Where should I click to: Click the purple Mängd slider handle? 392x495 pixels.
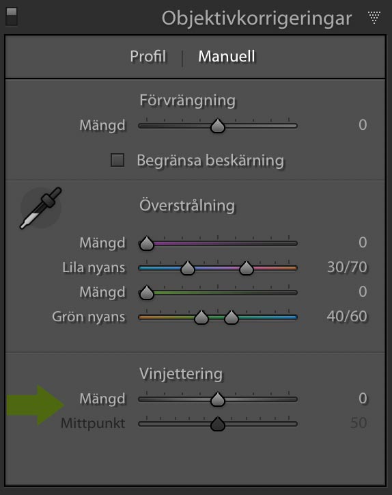tap(146, 243)
